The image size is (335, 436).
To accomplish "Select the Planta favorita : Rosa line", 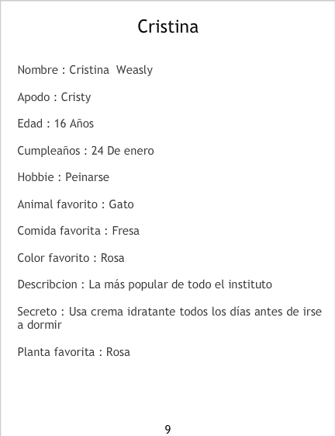I will point(74,352).
